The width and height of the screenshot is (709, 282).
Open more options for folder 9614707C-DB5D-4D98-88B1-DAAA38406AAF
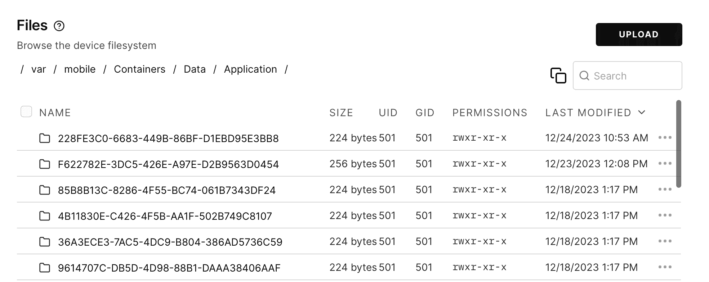[665, 267]
